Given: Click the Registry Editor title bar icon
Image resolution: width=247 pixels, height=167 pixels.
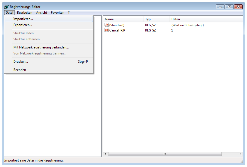Looking at the screenshot, I should [x=7, y=7].
